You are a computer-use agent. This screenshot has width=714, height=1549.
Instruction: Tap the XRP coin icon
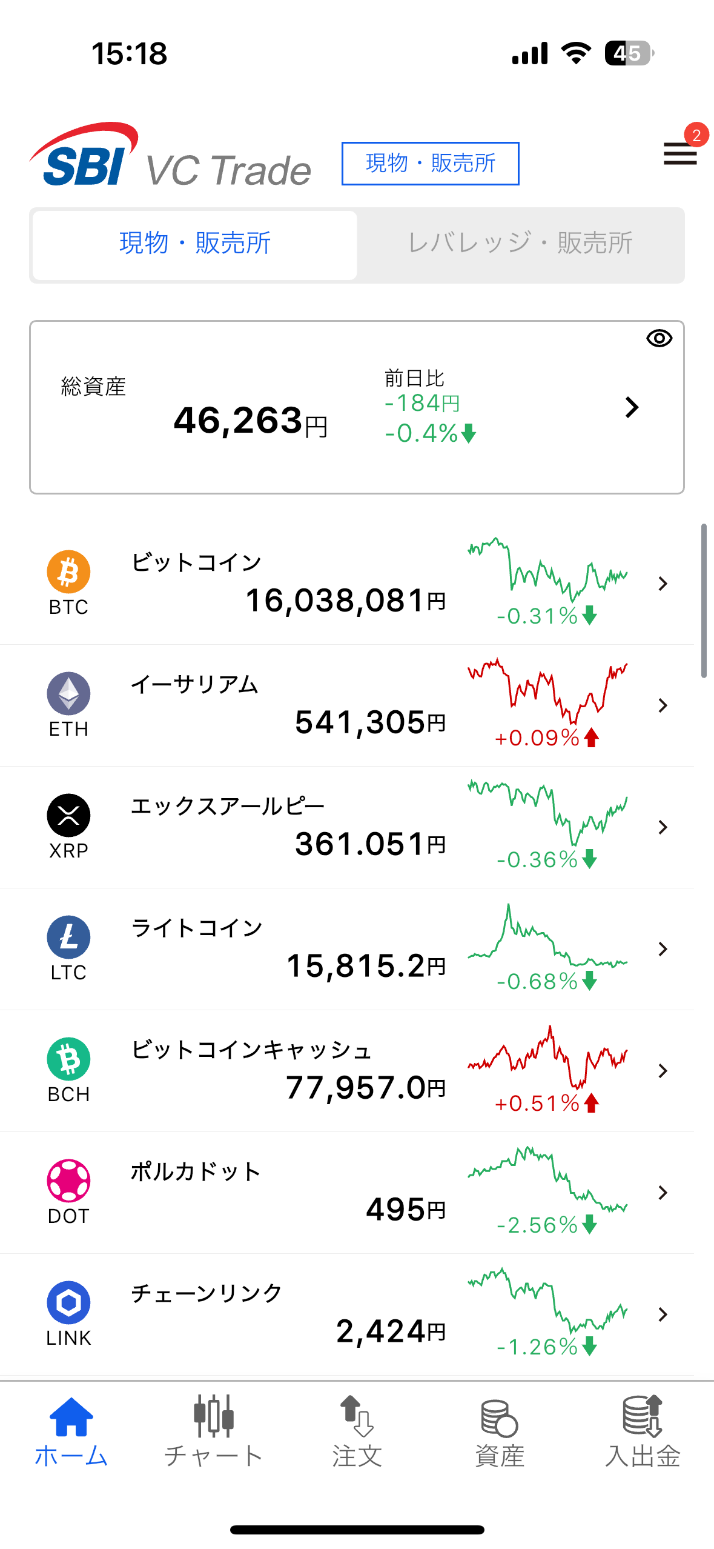point(68,815)
